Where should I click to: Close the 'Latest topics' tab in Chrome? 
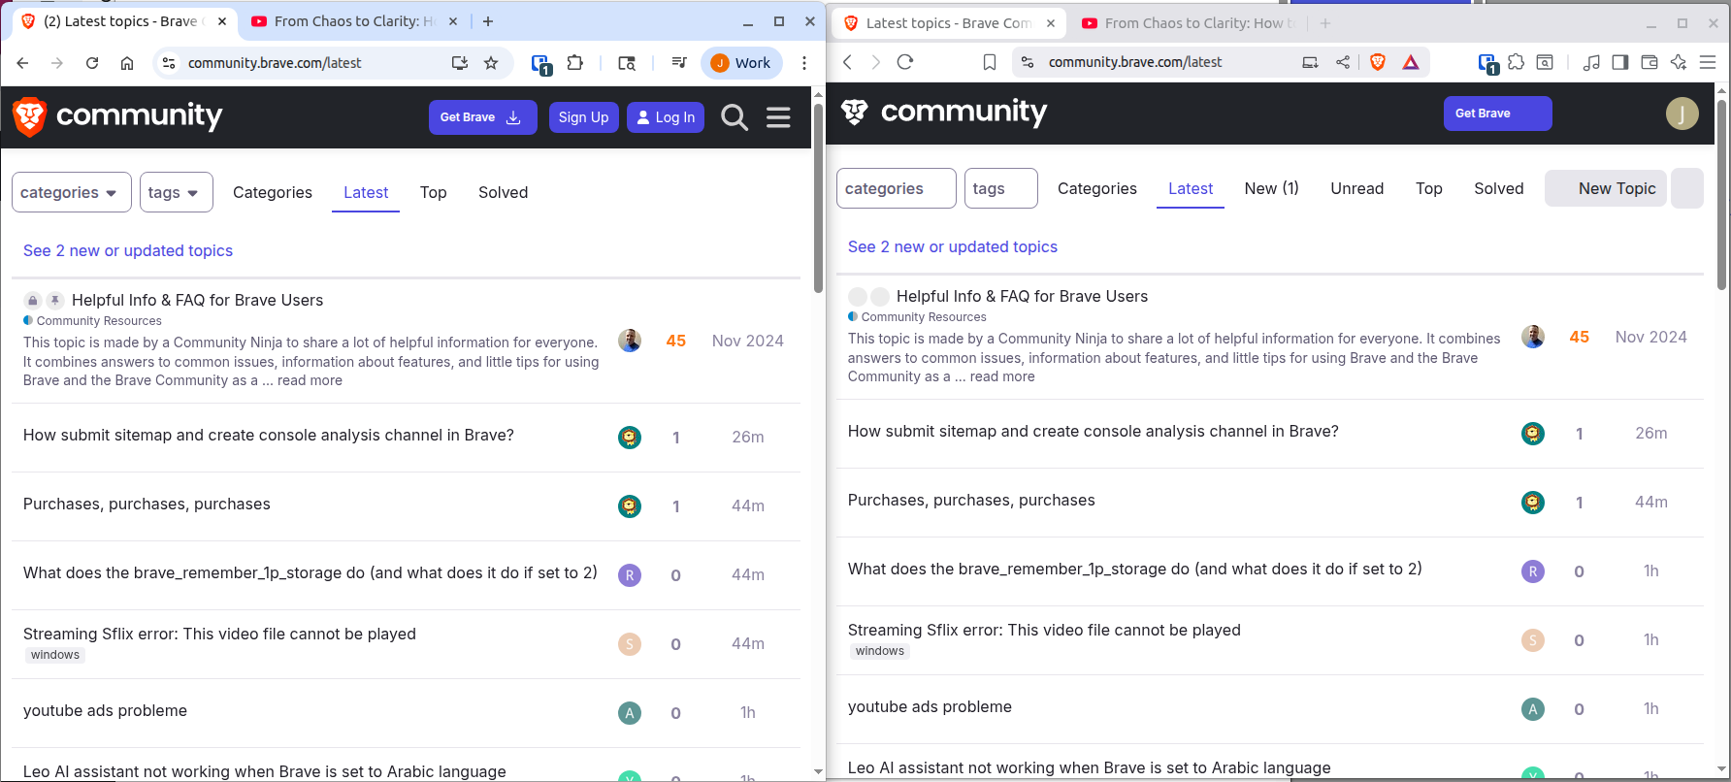tap(222, 21)
